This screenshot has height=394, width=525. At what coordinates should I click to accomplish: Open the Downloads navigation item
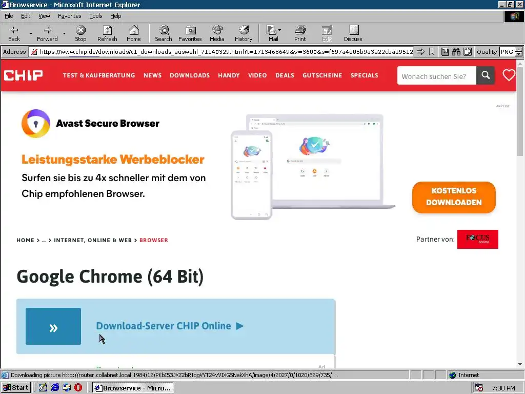point(190,75)
